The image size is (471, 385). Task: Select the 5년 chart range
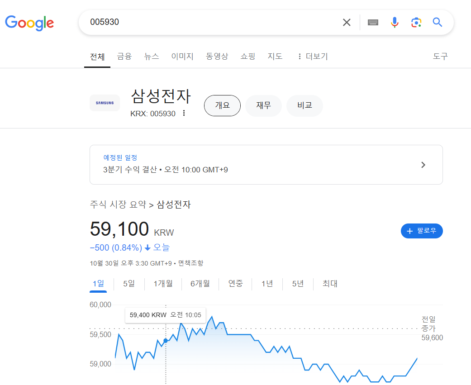[298, 284]
